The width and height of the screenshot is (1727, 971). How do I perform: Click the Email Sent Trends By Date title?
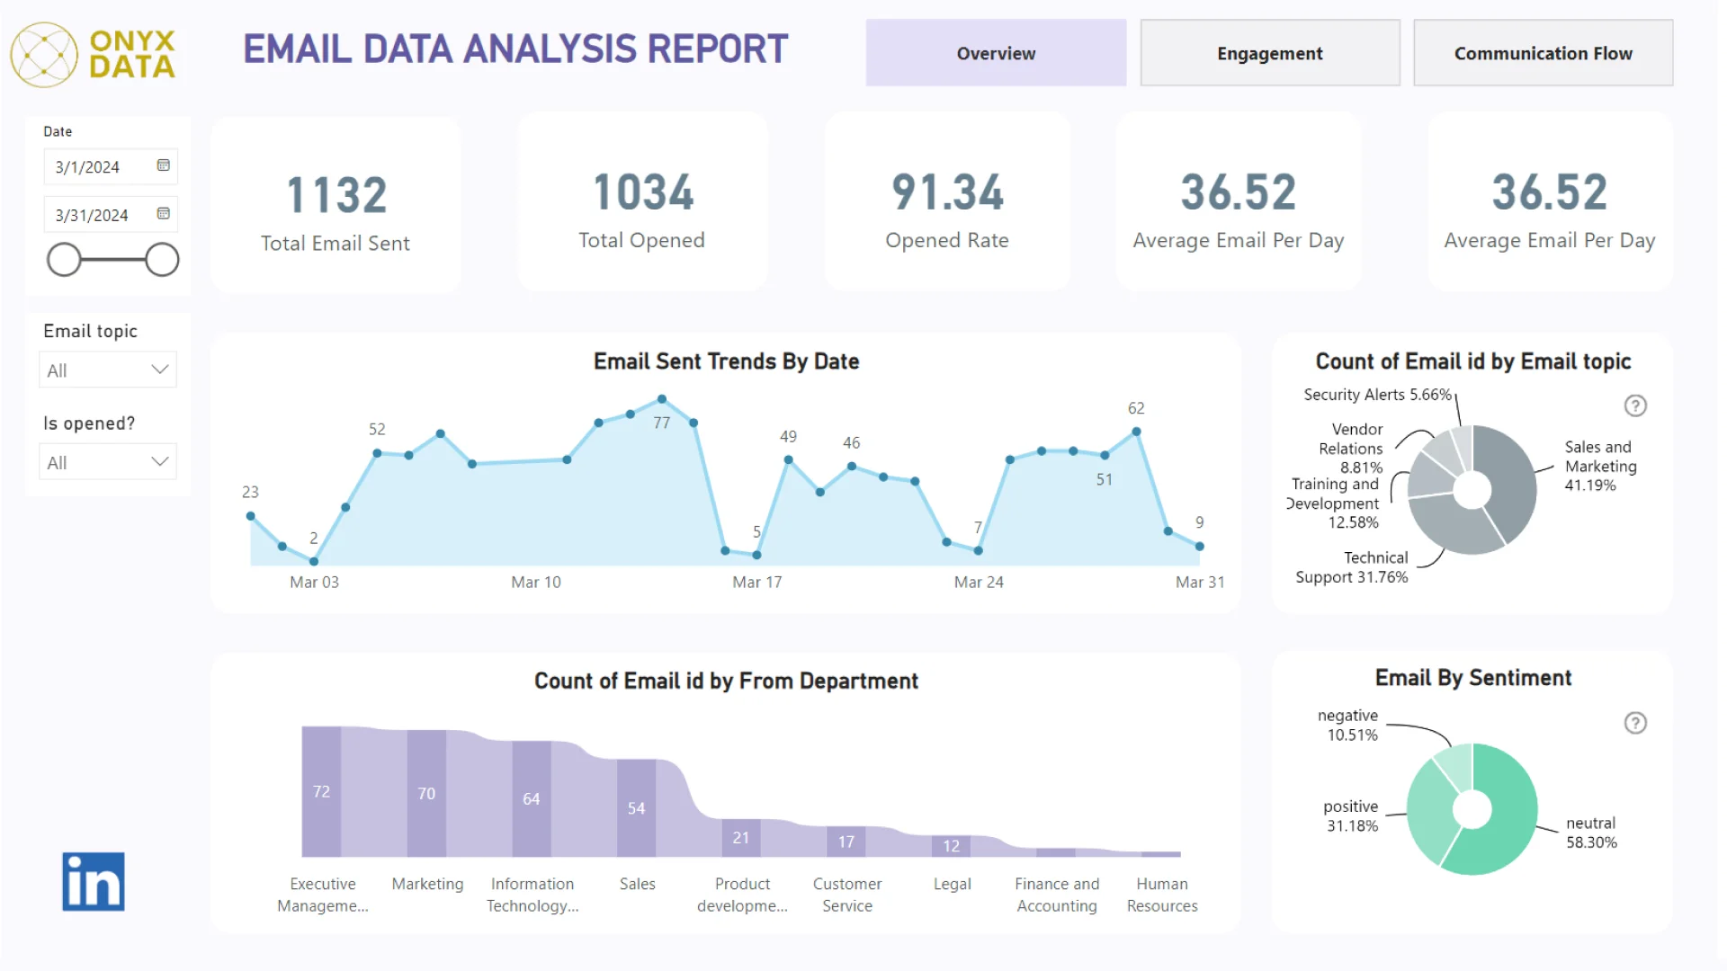pos(726,361)
